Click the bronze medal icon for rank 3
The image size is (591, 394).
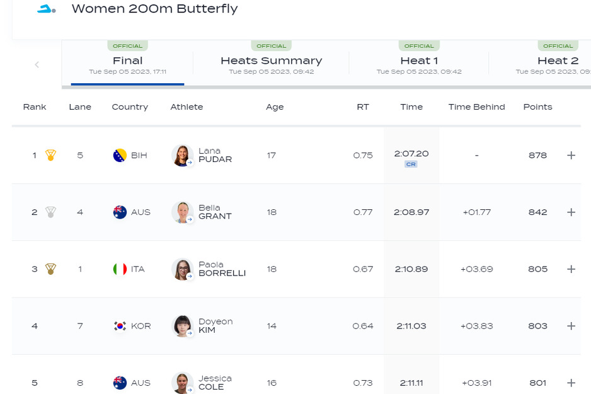[x=50, y=269]
